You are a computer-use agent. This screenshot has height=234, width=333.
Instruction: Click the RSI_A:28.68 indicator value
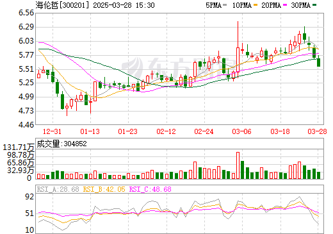tap(58, 189)
